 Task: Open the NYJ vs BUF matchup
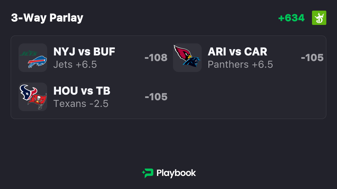84,52
